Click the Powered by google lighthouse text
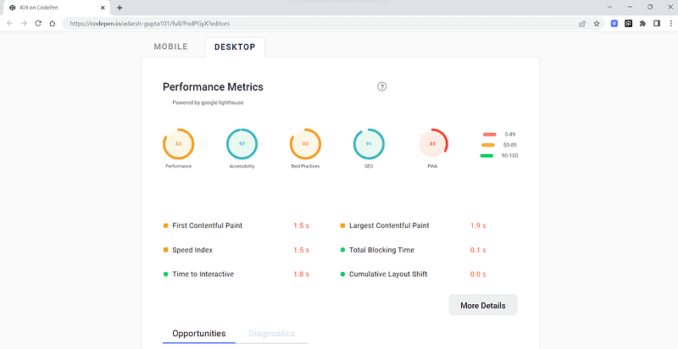Viewport: 678px width, 349px height. [x=208, y=102]
